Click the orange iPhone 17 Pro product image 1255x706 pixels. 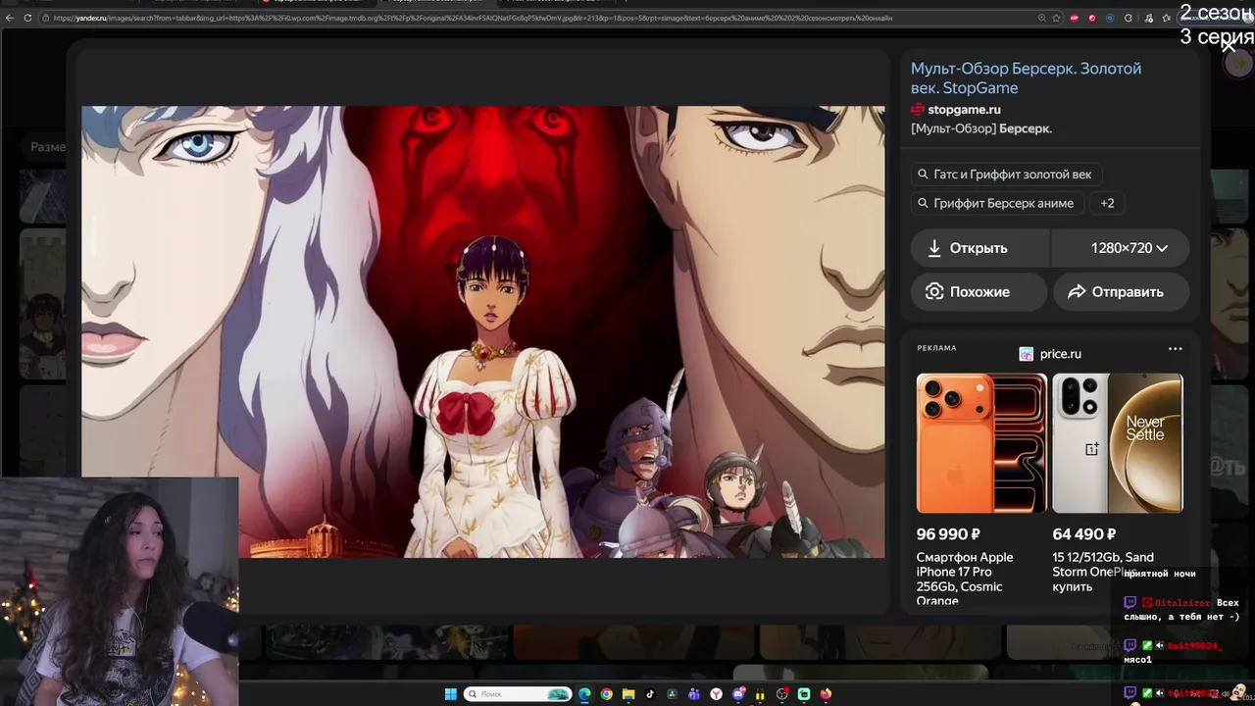click(x=981, y=443)
